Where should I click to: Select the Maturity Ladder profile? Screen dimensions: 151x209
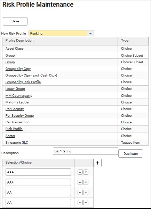(17, 102)
